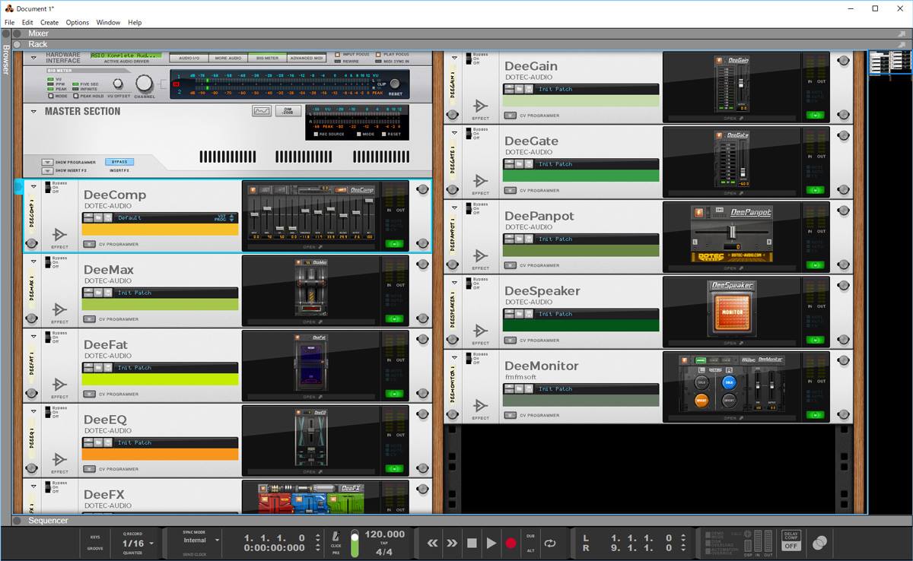
Task: Open the patch browse folder icon on DeeComp
Action: pyautogui.click(x=99, y=217)
